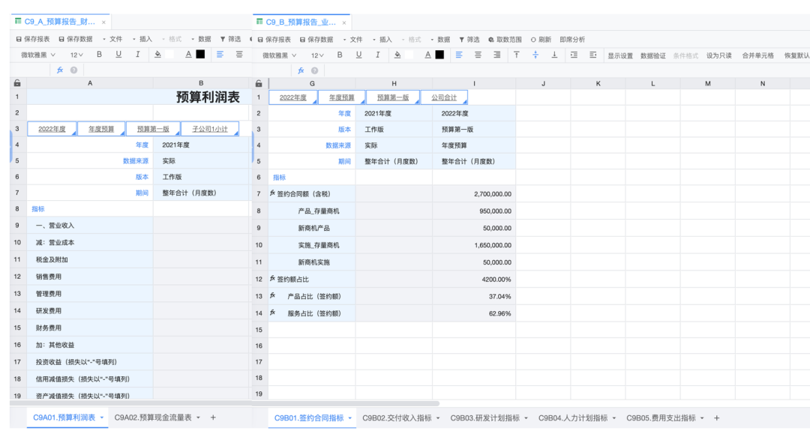This screenshot has width=810, height=440.
Task: Click fx formula icon in right report
Action: tap(301, 70)
